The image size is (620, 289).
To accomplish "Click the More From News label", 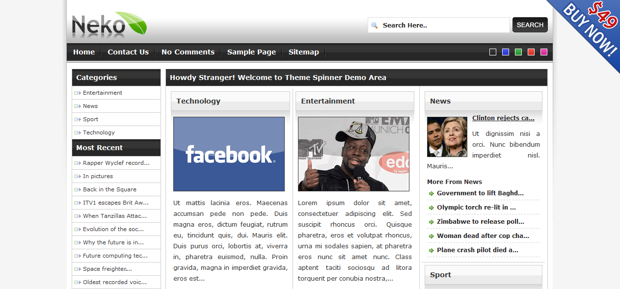I will click(x=455, y=182).
